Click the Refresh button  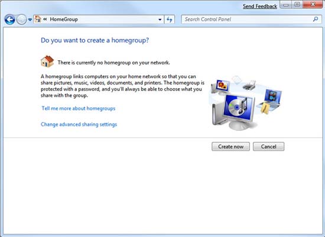click(170, 20)
